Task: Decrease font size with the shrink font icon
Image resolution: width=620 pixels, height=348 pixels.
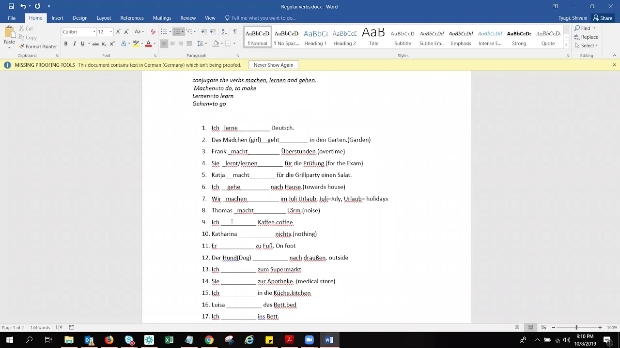Action: point(126,31)
